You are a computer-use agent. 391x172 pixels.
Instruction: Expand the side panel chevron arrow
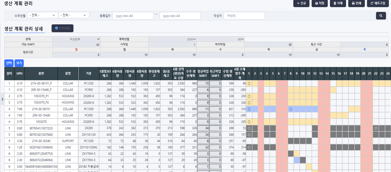pyautogui.click(x=2, y=99)
